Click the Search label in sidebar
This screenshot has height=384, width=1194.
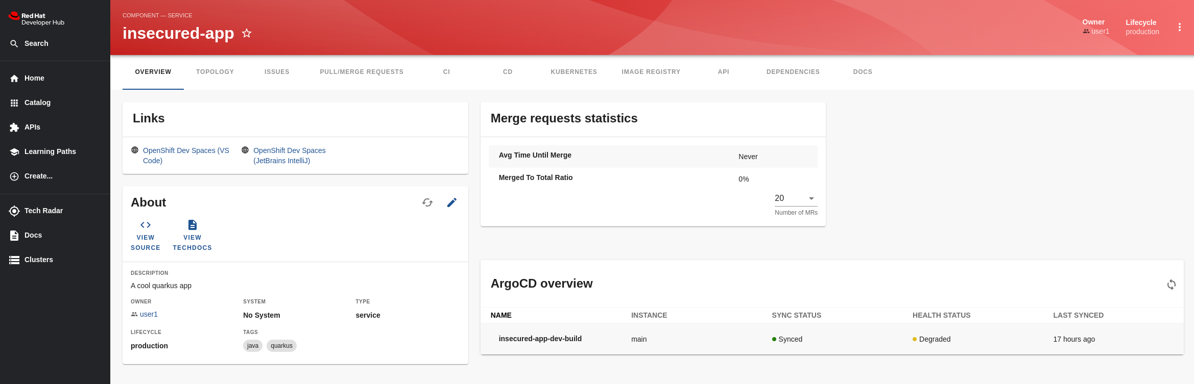(36, 43)
